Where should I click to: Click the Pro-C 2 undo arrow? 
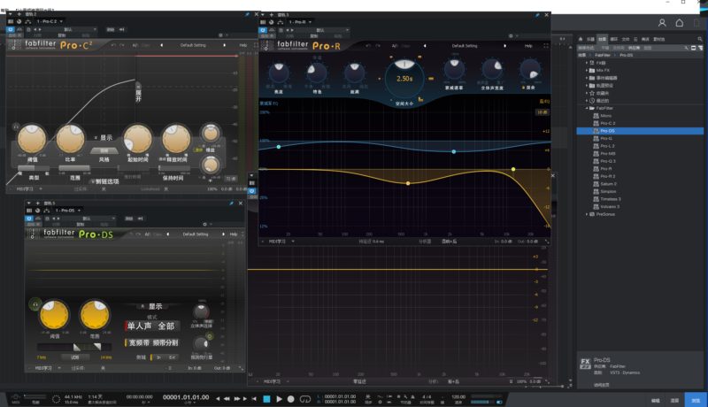click(x=112, y=44)
